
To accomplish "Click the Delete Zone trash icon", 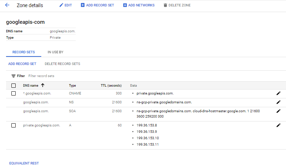I will click(x=165, y=5).
